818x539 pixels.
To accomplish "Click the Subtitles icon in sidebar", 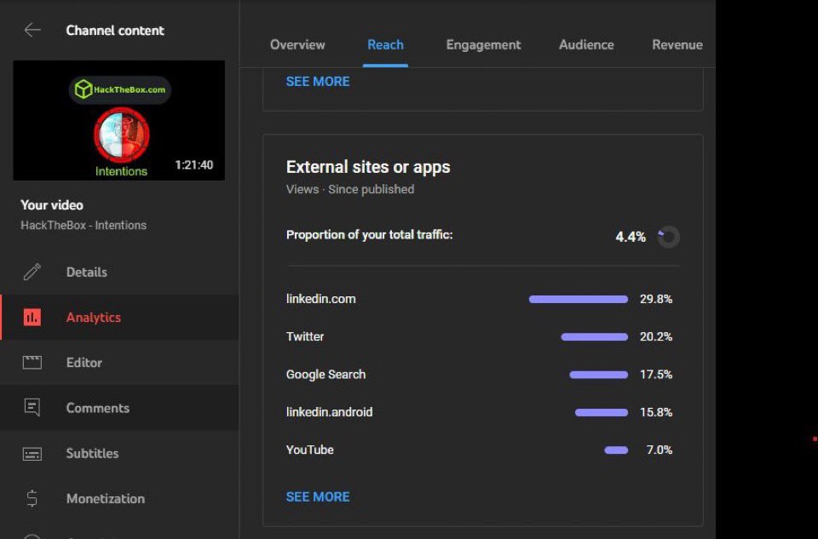I will click(x=32, y=454).
